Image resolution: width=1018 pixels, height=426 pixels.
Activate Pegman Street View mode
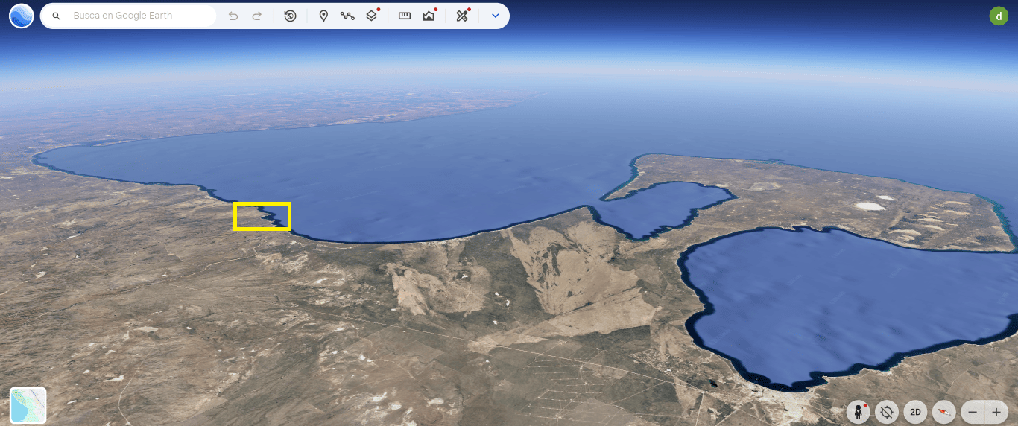coord(859,411)
